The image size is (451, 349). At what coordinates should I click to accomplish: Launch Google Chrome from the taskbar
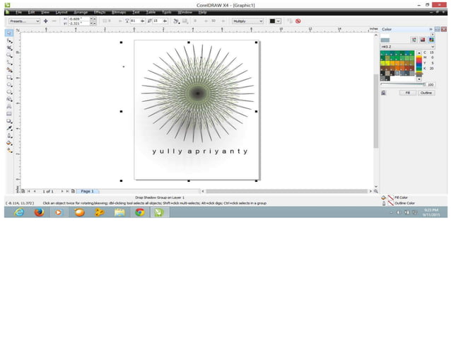140,212
